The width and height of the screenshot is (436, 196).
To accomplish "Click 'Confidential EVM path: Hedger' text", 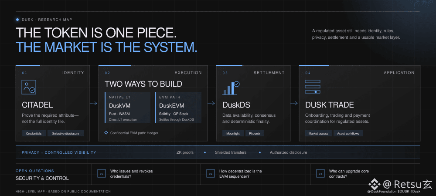I will (x=134, y=133).
